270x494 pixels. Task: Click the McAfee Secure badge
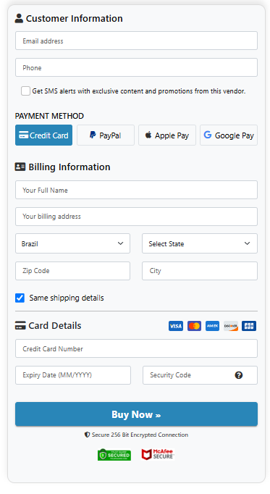(157, 454)
